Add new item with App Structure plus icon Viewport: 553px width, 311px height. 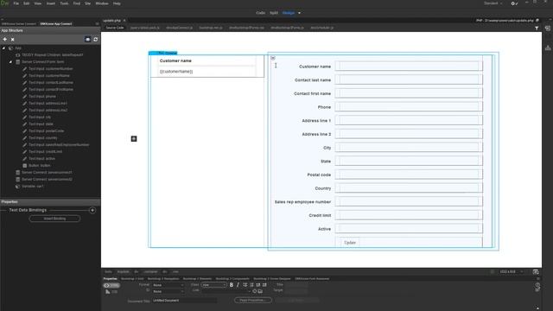(5, 40)
